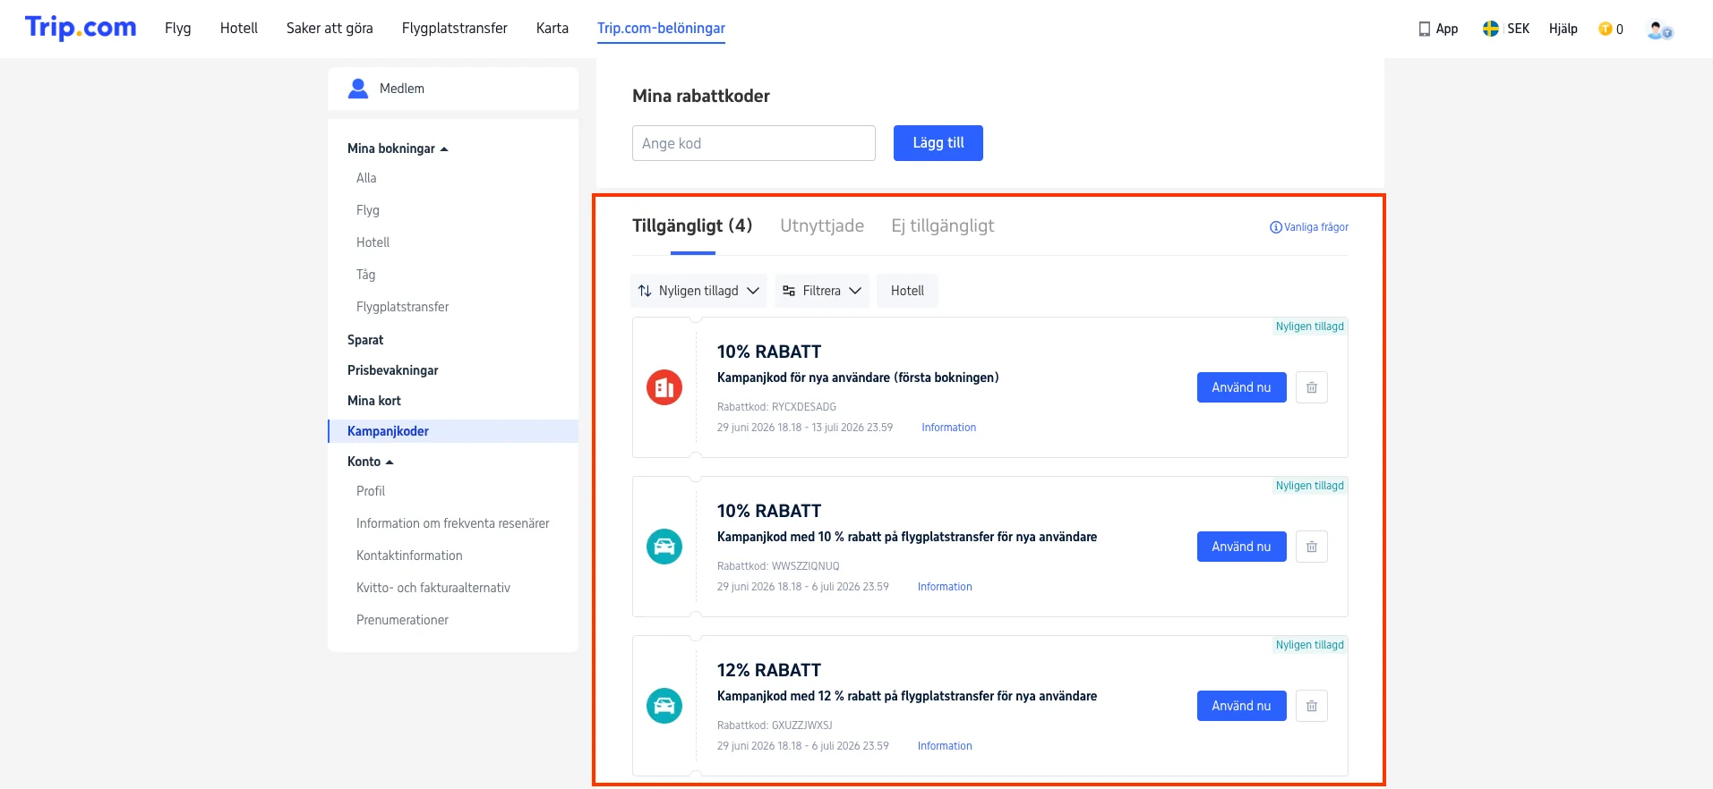Screen dimensions: 1713x789
Task: Focus the Ange kod input field
Action: click(754, 143)
